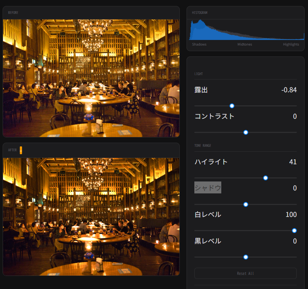Image resolution: width=308 pixels, height=289 pixels.
Task: Click the blue histogram graph
Action: (246, 30)
